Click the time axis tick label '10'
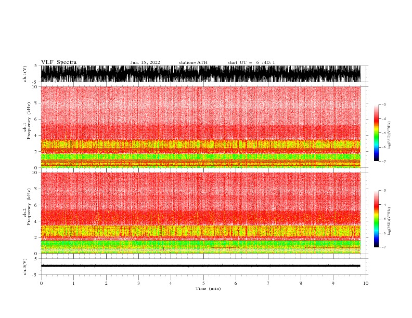Viewport: 412px width, 318px height. [366, 283]
